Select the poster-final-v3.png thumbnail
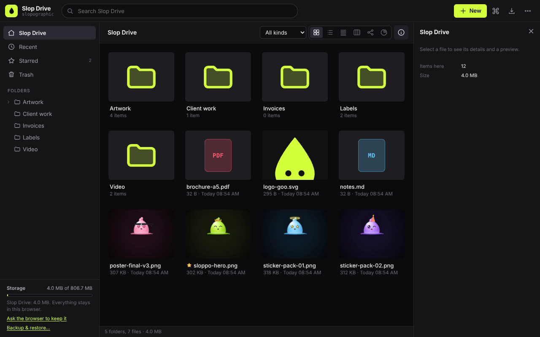 (x=141, y=234)
